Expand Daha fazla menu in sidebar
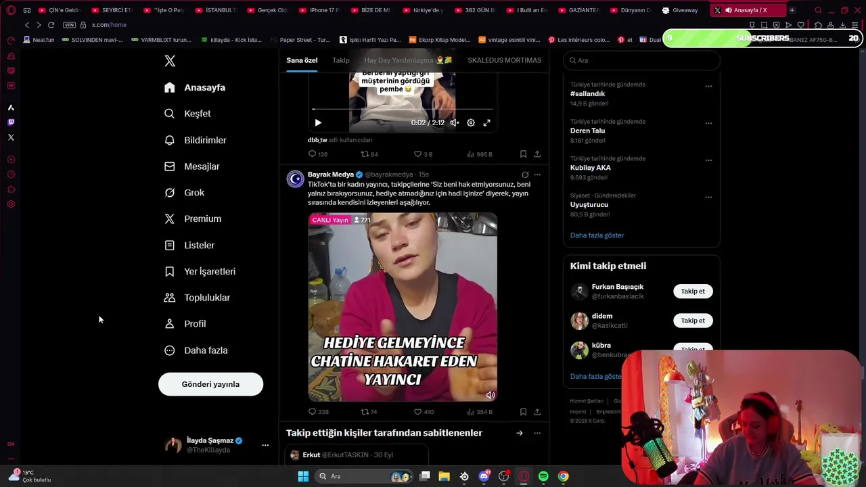Image resolution: width=866 pixels, height=487 pixels. point(196,350)
